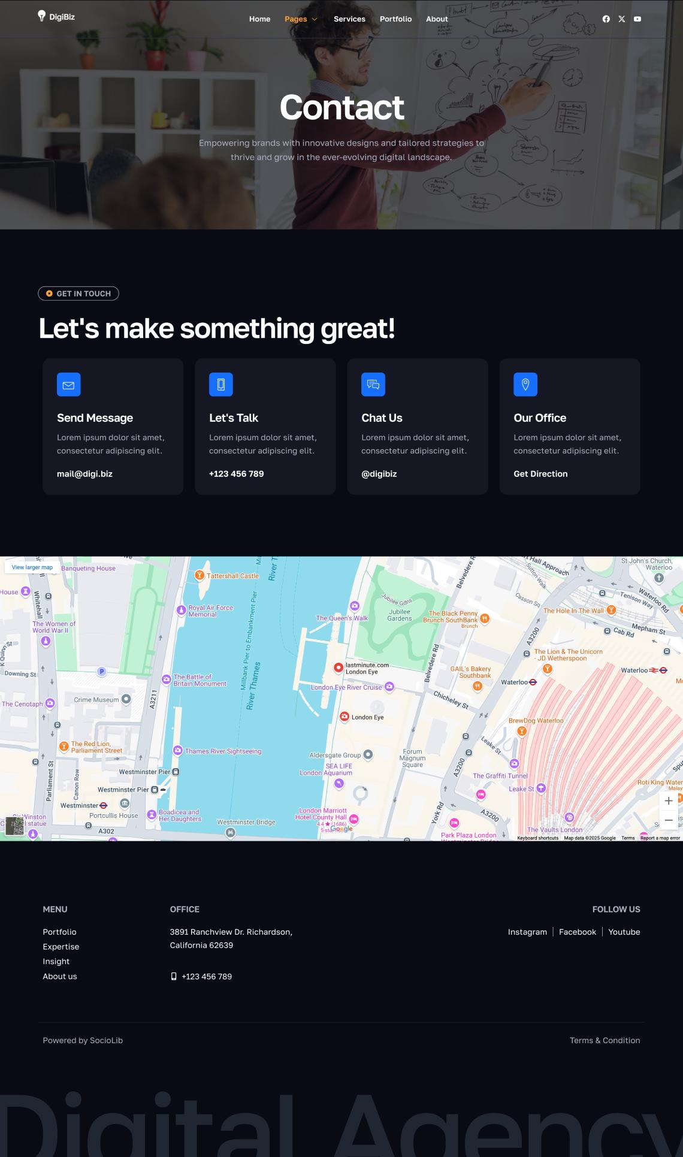This screenshot has height=1157, width=683.
Task: Click Westminster tube station icon on map
Action: [x=103, y=805]
